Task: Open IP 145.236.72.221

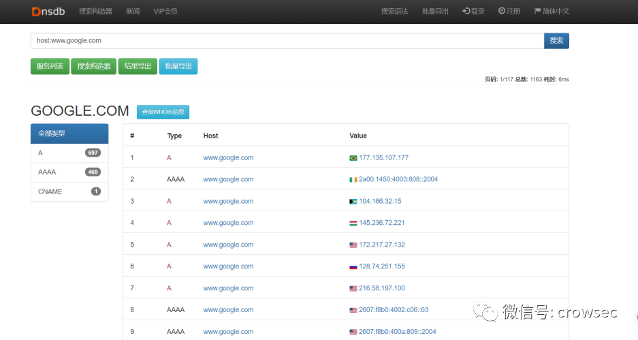Action: click(382, 223)
